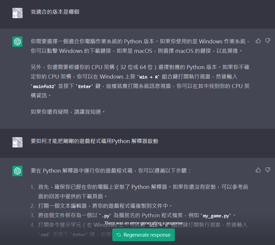Click user avatar beside 我適合的版本是哪個
The height and width of the screenshot is (245, 275).
tap(17, 13)
